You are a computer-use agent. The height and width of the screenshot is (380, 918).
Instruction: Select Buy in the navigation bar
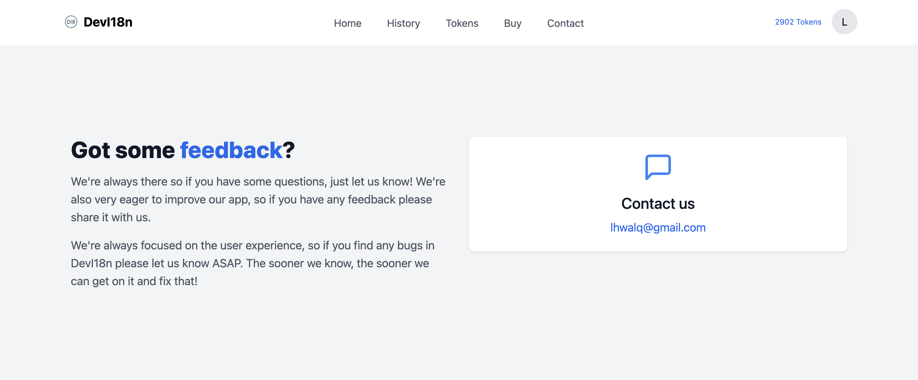(x=512, y=23)
